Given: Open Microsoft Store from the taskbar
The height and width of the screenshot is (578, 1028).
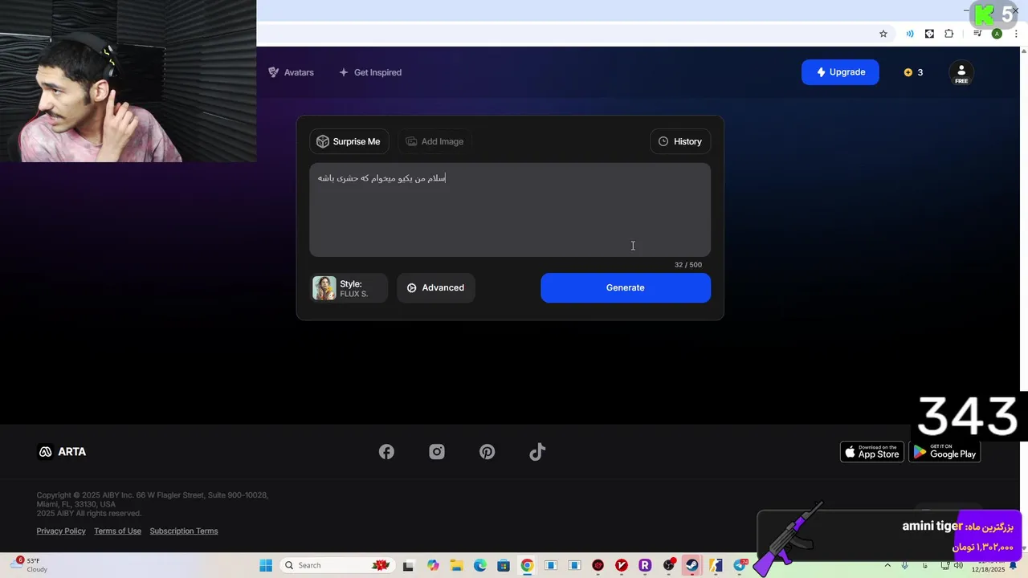Looking at the screenshot, I should point(504,565).
